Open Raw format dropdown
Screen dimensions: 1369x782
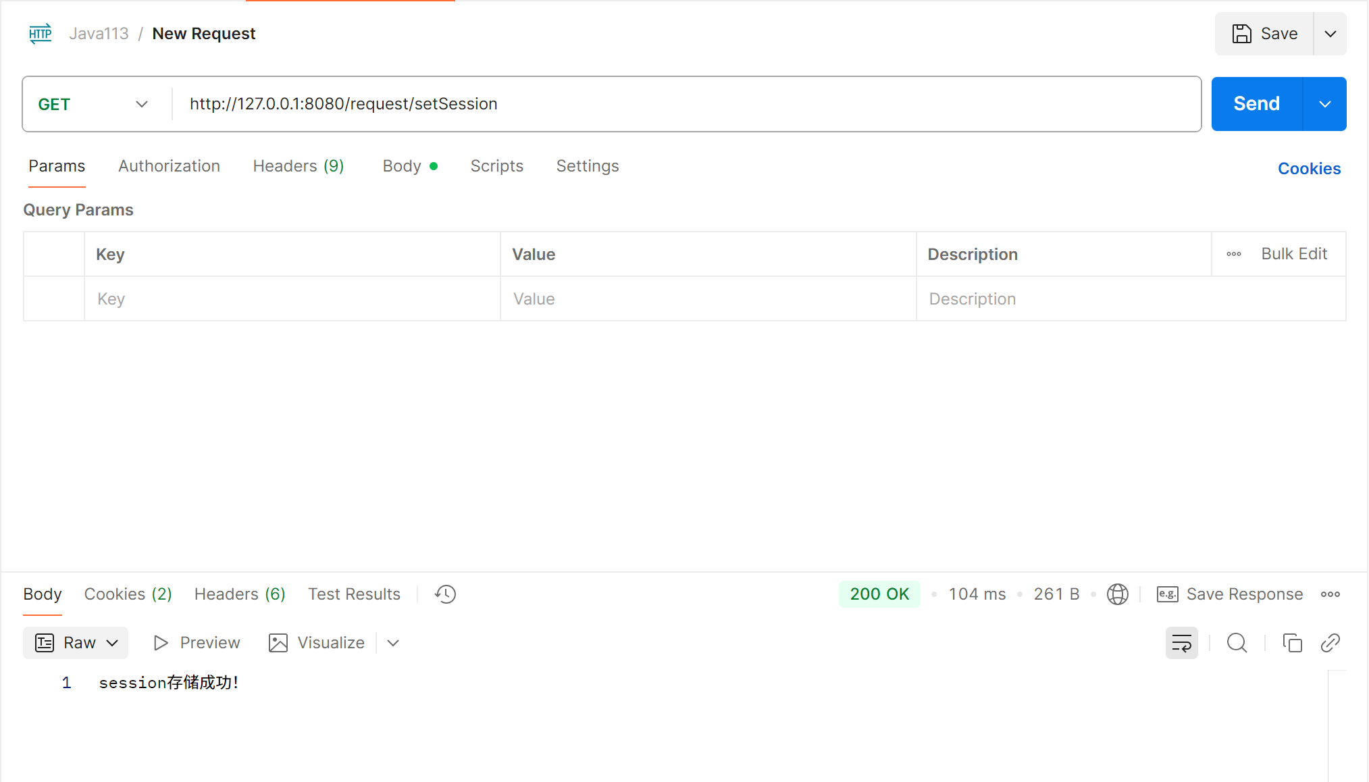coord(76,643)
